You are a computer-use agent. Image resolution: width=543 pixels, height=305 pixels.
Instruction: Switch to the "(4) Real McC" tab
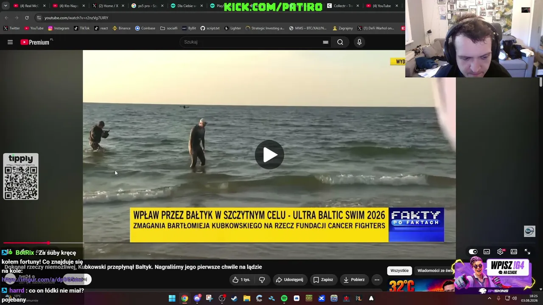click(29, 6)
